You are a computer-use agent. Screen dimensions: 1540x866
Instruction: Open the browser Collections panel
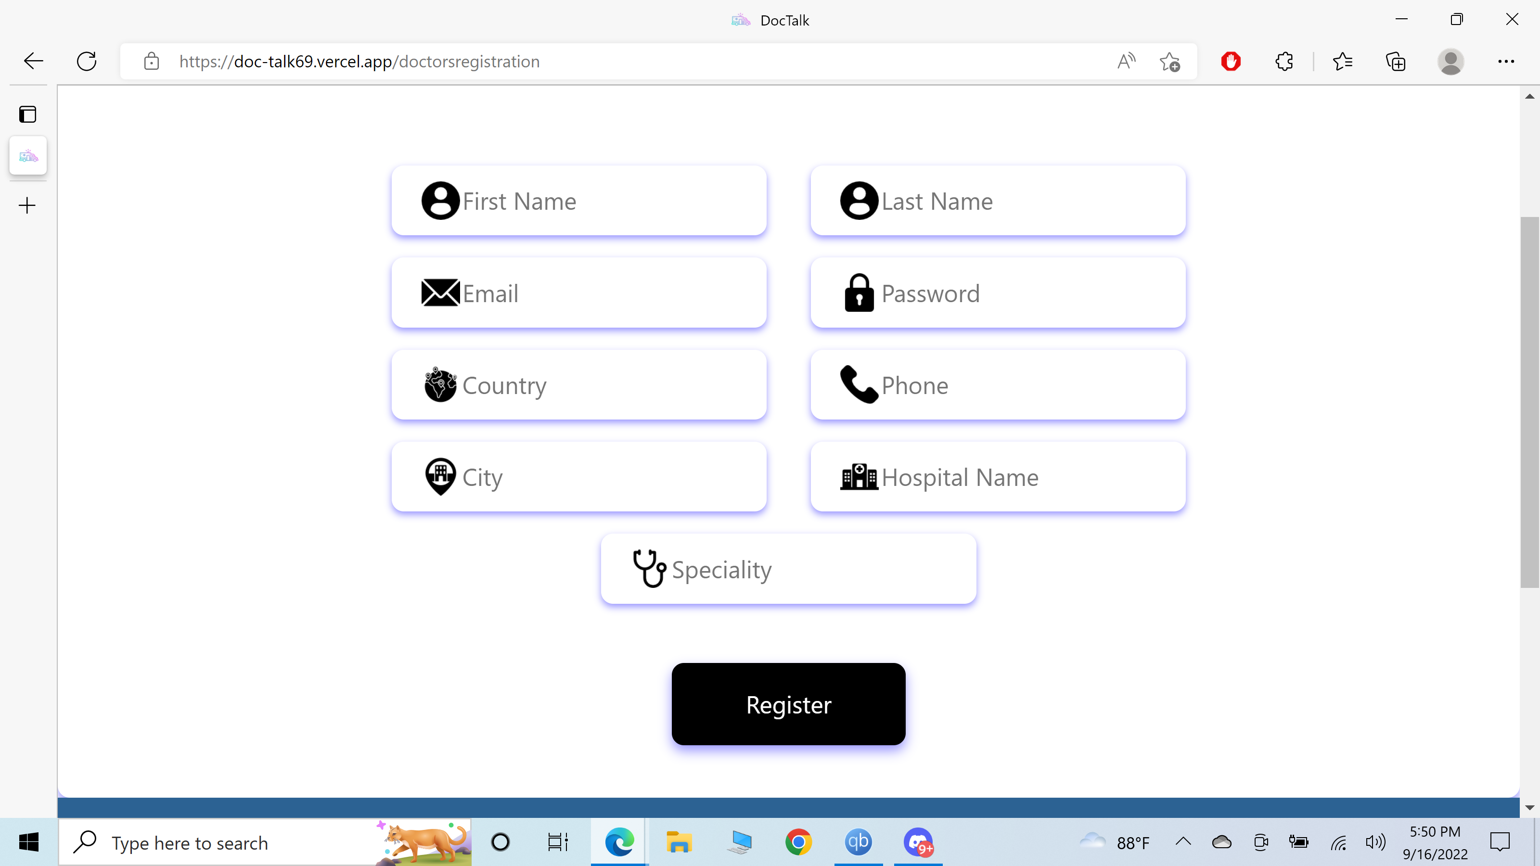point(1396,61)
